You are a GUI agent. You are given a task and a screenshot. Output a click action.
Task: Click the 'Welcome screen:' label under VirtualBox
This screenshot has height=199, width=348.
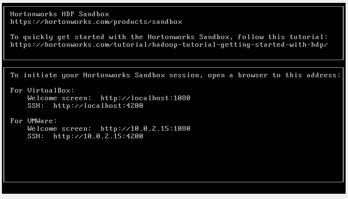[x=60, y=98]
